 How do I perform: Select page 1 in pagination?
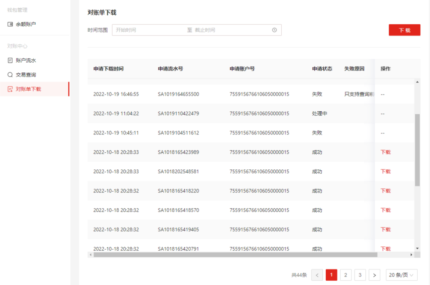point(331,275)
